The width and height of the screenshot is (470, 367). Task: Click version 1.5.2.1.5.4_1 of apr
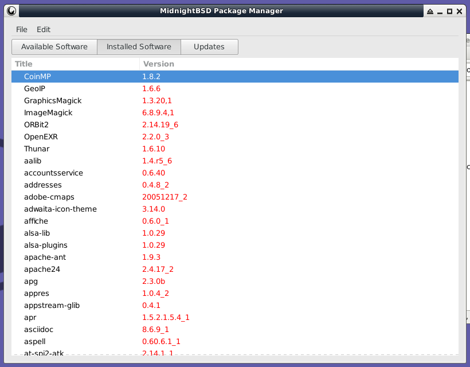coord(166,318)
